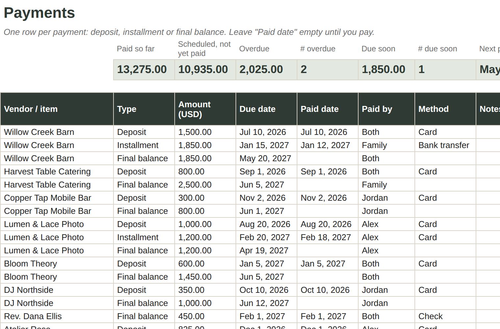
Task: Click the Sep 1, 2026 due date cell
Action: [x=266, y=171]
